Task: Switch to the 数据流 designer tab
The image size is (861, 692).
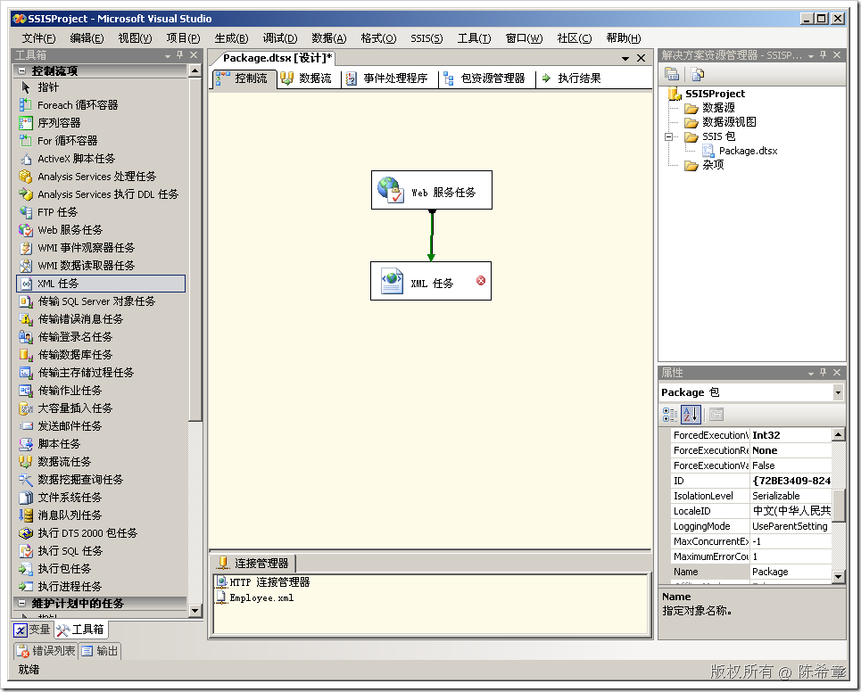Action: [307, 78]
